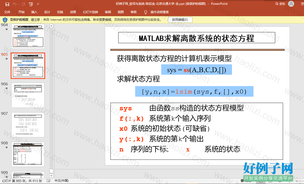Viewport: 304px width, 184px height.
Task: Click line f(:,k) 系统第k个输入序列
Action: click(x=165, y=118)
